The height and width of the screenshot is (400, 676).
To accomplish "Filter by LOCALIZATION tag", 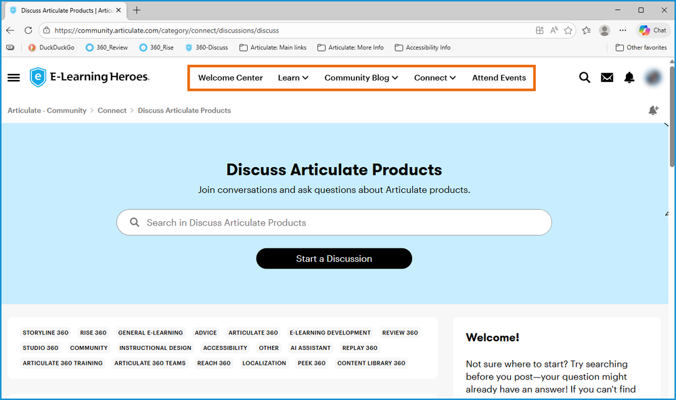I will click(264, 363).
